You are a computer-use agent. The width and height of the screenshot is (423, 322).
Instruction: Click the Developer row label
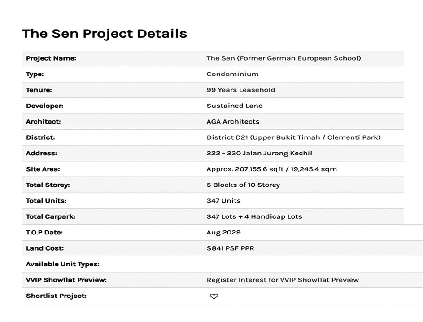coord(44,106)
